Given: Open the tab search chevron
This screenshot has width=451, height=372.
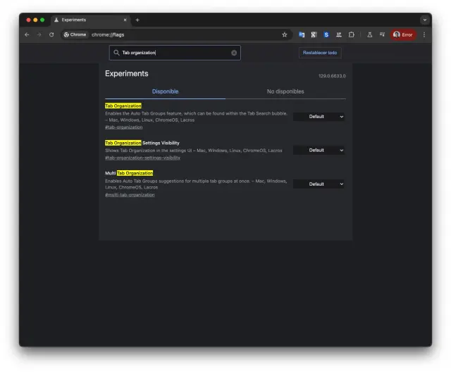Looking at the screenshot, I should (x=424, y=20).
